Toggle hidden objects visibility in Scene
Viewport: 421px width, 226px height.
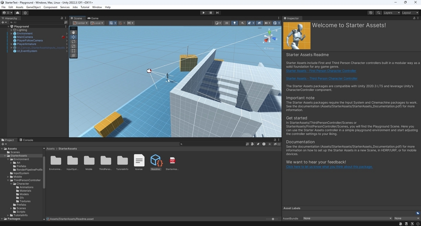259,23
